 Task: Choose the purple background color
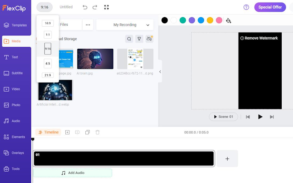click(x=192, y=20)
